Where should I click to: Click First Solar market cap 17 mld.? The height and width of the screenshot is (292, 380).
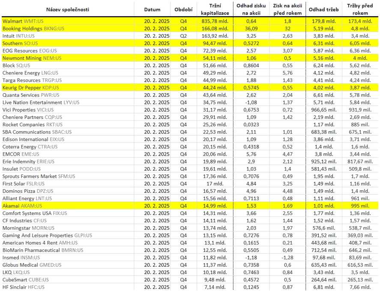[x=215, y=184]
